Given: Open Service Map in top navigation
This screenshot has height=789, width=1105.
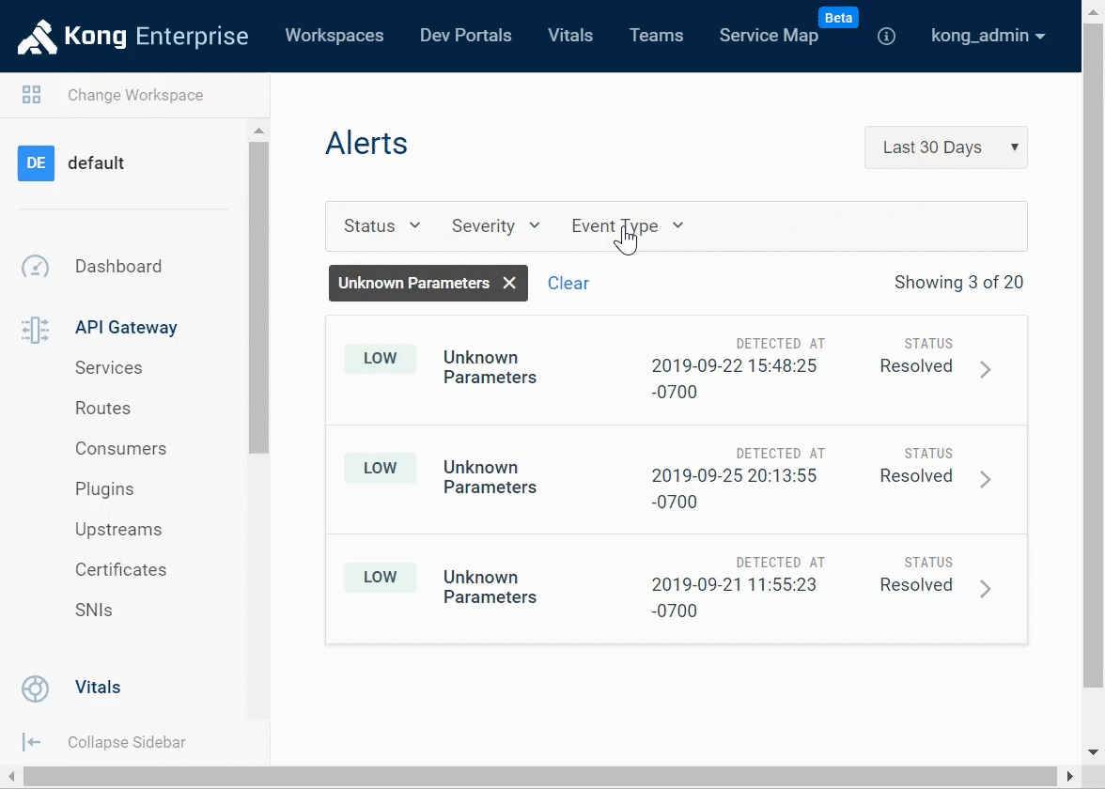Looking at the screenshot, I should (x=769, y=36).
